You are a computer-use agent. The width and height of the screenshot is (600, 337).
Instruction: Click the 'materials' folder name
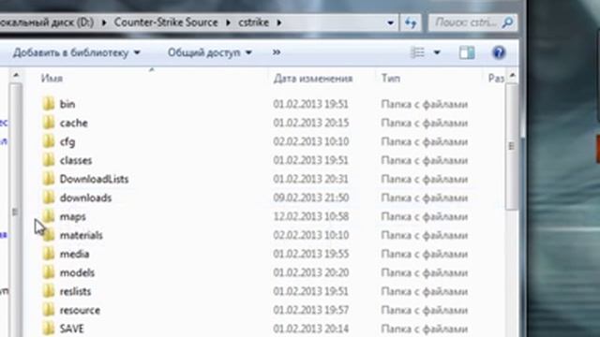[x=82, y=235]
